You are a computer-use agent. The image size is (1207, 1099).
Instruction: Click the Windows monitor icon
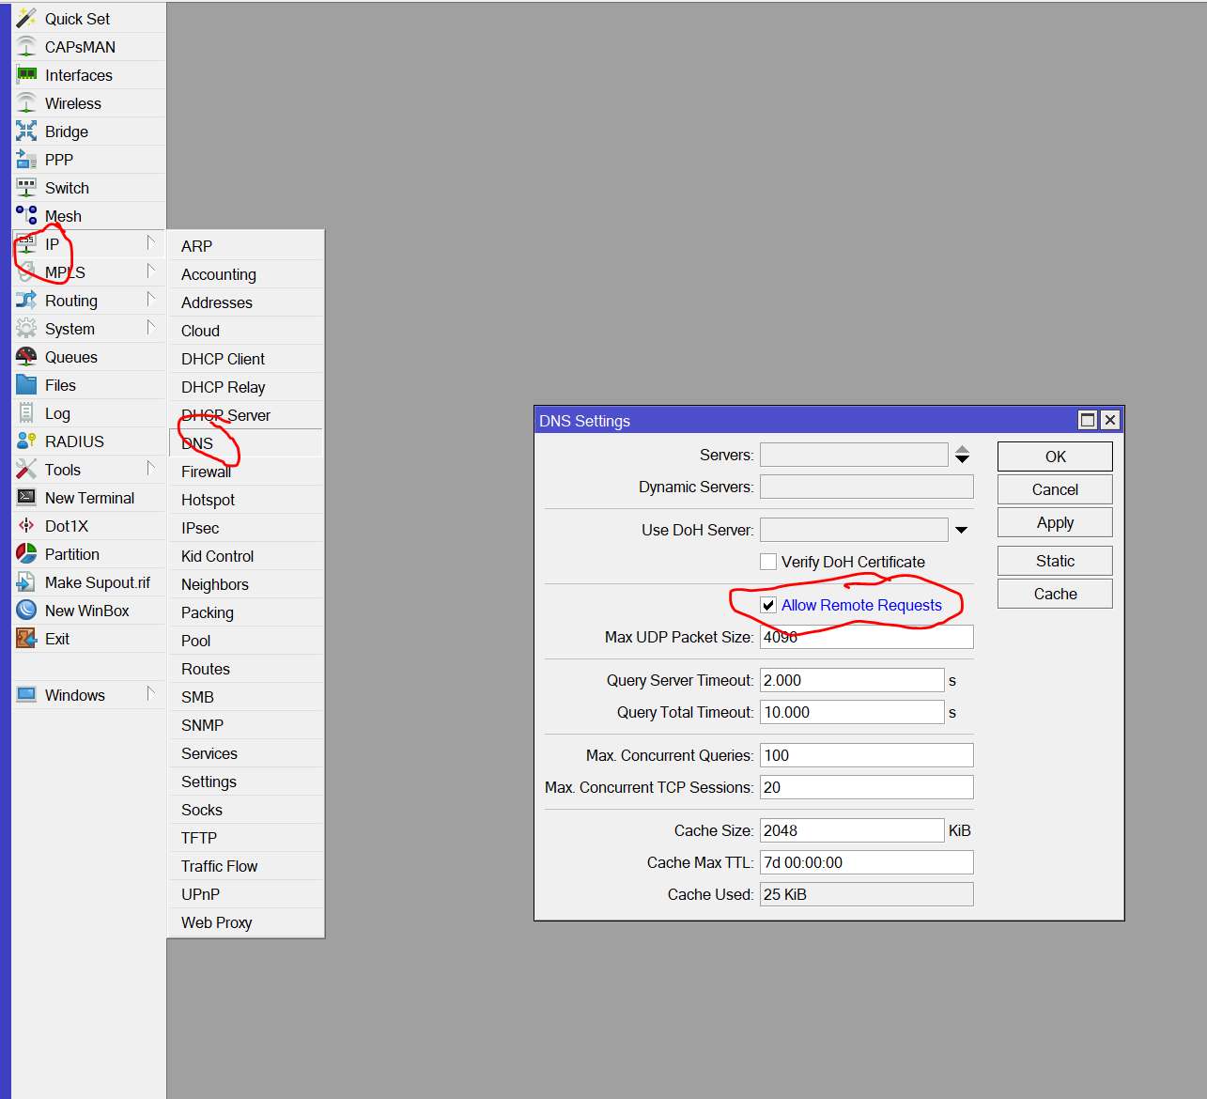tap(26, 694)
